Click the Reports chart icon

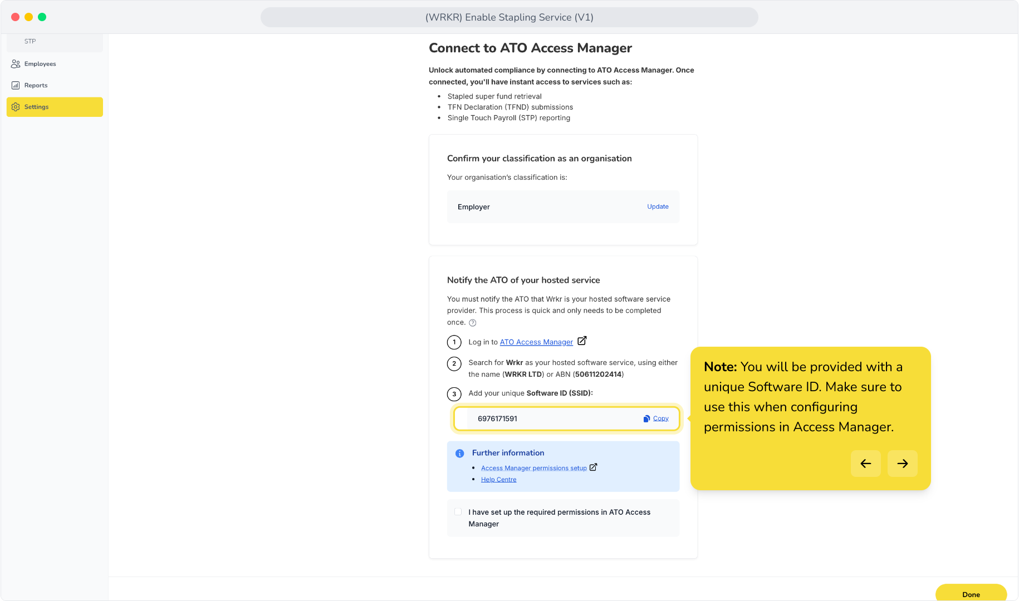pos(16,86)
